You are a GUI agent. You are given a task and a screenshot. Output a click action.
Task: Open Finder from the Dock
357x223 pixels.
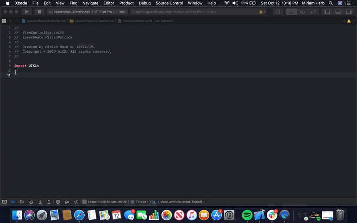coord(17,215)
